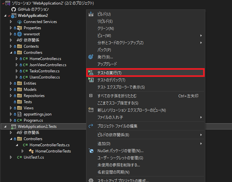Expand the Connected Services node

click(11, 22)
